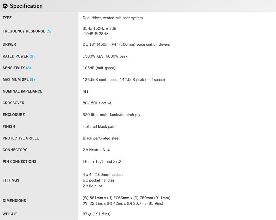This screenshot has height=220, width=276.
Task: Open footnote (5) next to Frequency Response
Action: tap(49, 31)
